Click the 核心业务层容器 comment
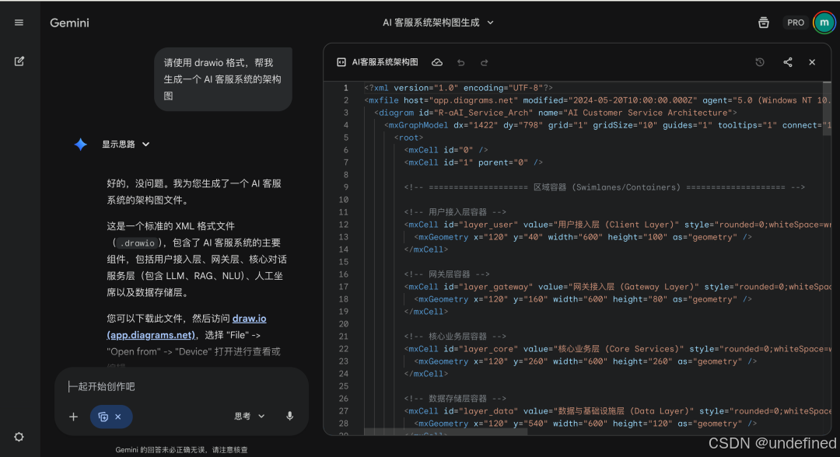840x457 pixels. (x=455, y=336)
